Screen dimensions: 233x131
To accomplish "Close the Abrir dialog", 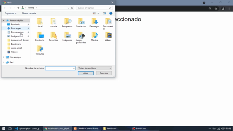I will click(x=112, y=3).
